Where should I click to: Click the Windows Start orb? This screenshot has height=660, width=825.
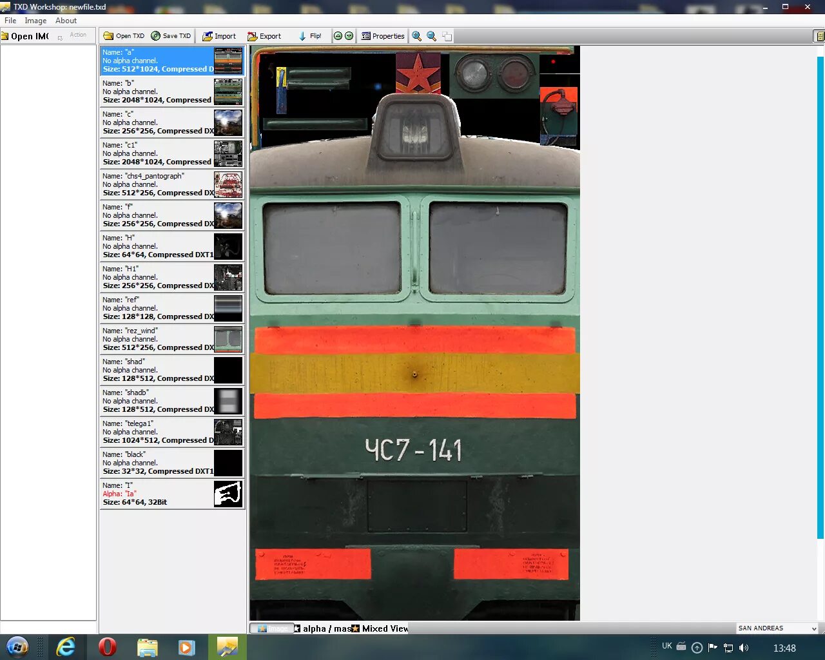point(17,647)
